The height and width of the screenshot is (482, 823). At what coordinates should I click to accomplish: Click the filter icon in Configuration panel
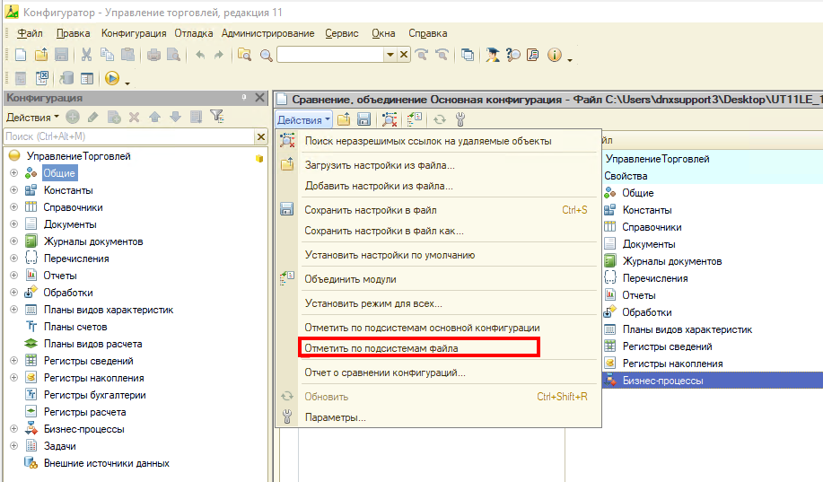pyautogui.click(x=216, y=117)
